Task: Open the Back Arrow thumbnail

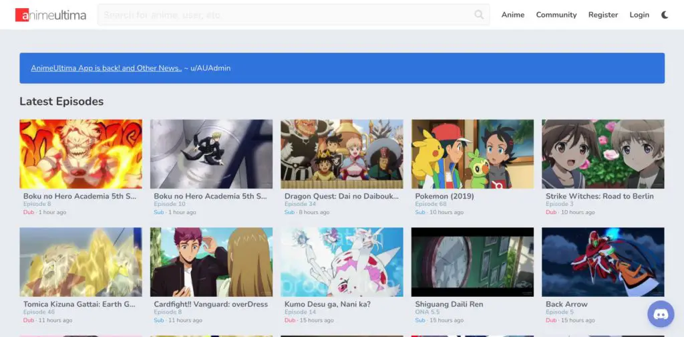Action: 603,262
